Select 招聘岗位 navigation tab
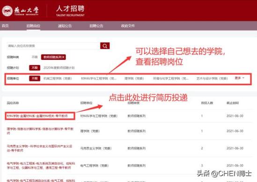Screen dimensions: 257x182 (33, 26)
